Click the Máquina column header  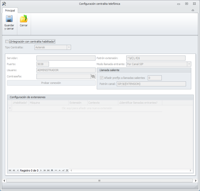click(48, 103)
